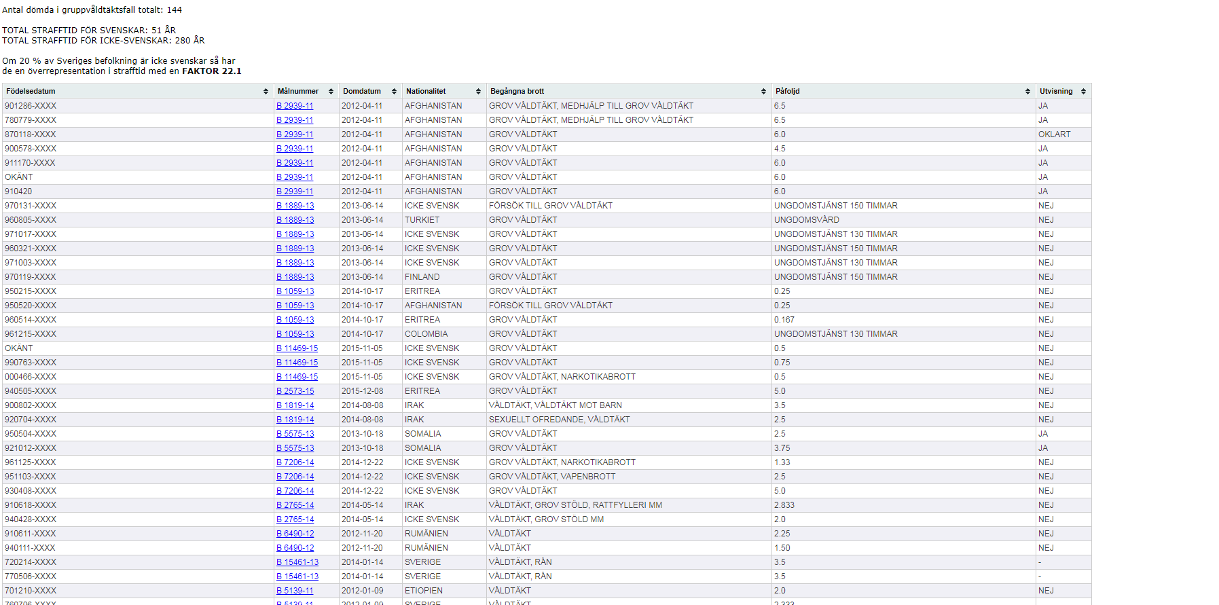Screen dimensions: 1219x605
Task: Open B 11469-15 link for 990763-XXXX
Action: pos(297,363)
